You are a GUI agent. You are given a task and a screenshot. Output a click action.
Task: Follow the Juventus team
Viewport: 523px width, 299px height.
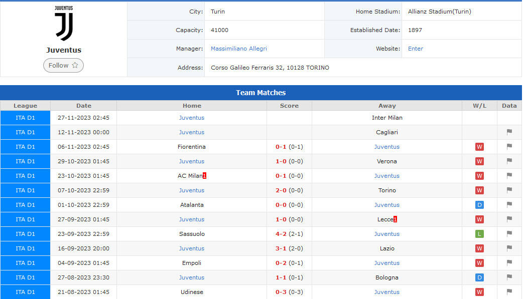click(63, 66)
